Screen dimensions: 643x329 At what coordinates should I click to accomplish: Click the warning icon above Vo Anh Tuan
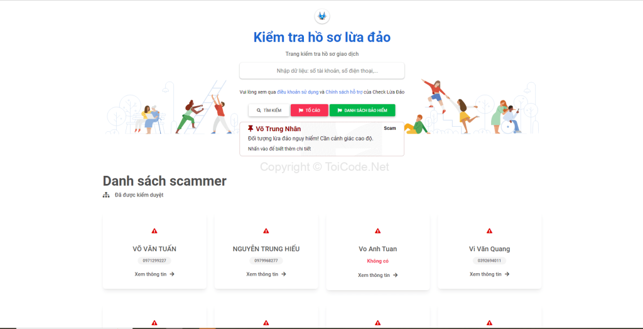coord(377,231)
